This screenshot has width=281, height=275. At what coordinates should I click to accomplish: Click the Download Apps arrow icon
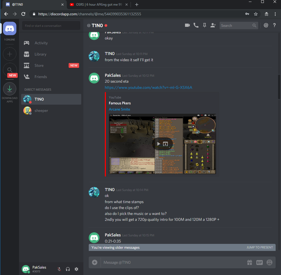[x=10, y=89]
